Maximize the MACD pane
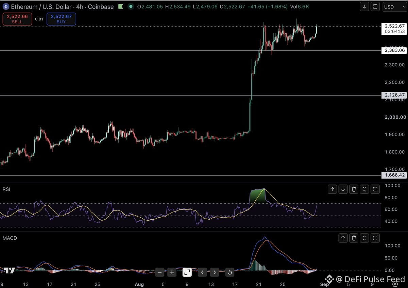Image resolution: width=408 pixels, height=288 pixels. click(x=375, y=238)
